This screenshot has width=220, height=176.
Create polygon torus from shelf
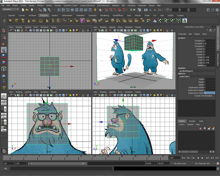tap(41, 21)
